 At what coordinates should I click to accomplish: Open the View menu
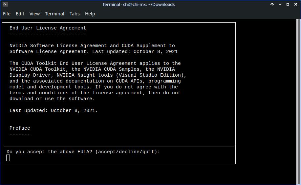coord(34,14)
